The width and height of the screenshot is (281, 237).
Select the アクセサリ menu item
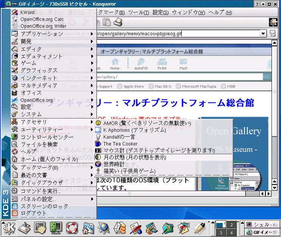[53, 122]
